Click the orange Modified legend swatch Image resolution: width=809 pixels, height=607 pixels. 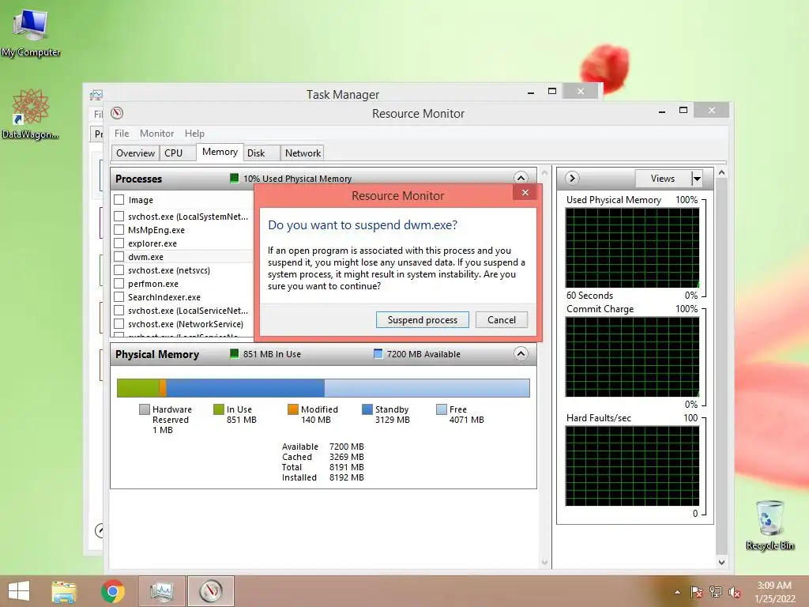pyautogui.click(x=292, y=409)
